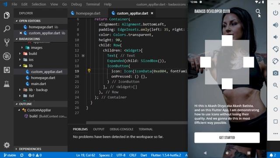Expand the images folder
The image size is (280, 158).
22,47
